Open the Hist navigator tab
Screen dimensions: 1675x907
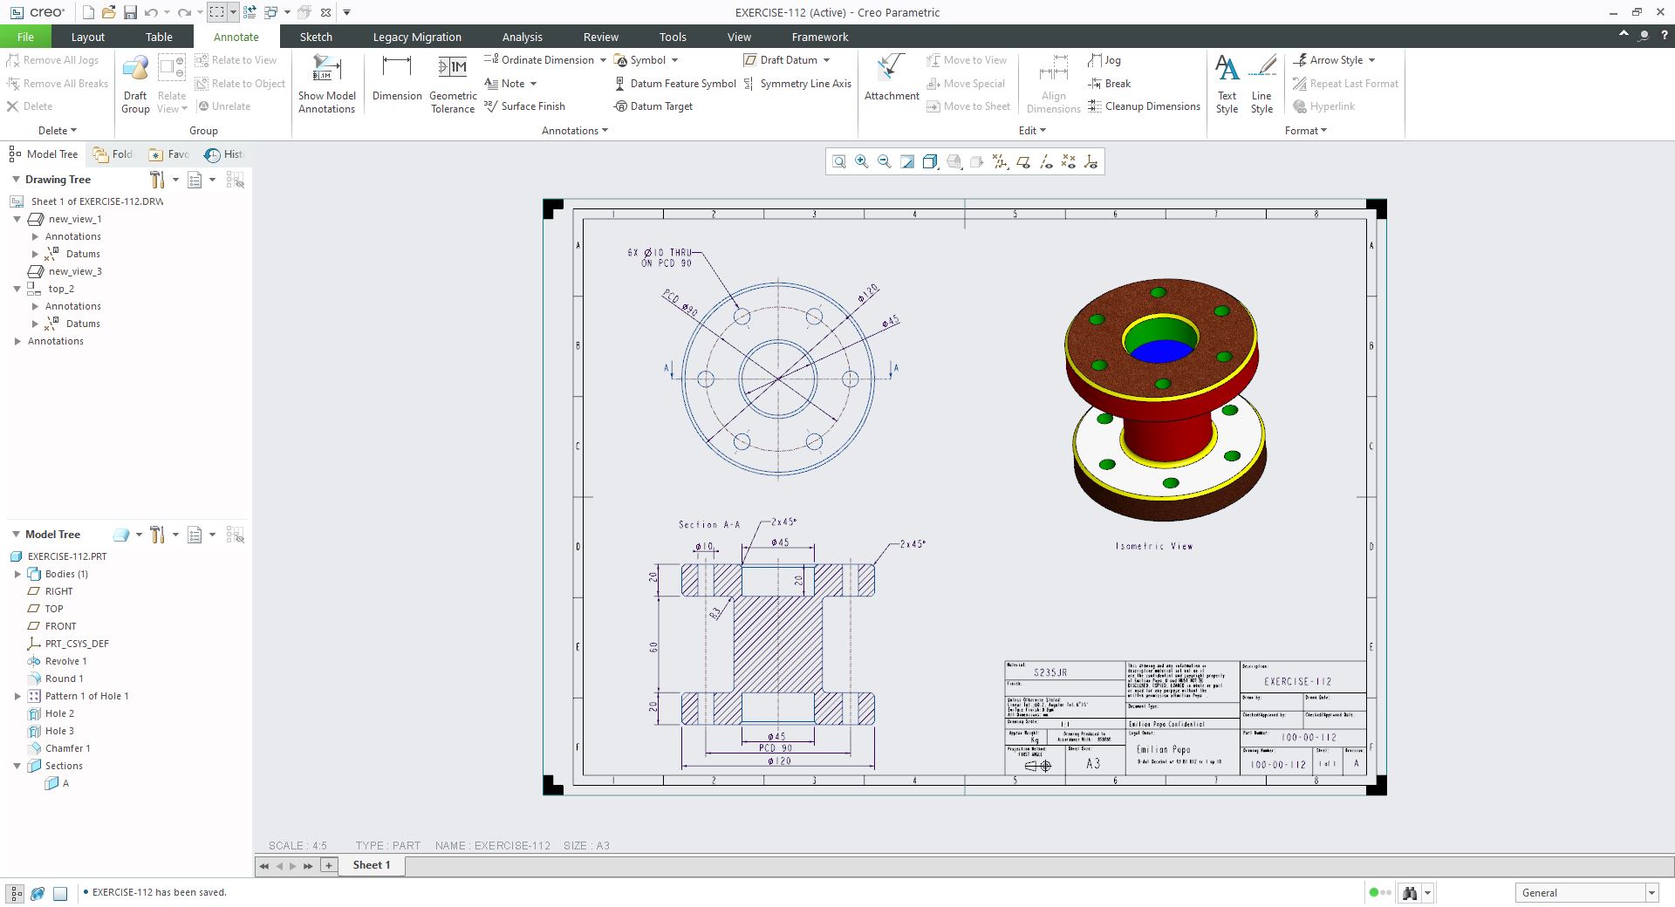tap(225, 154)
